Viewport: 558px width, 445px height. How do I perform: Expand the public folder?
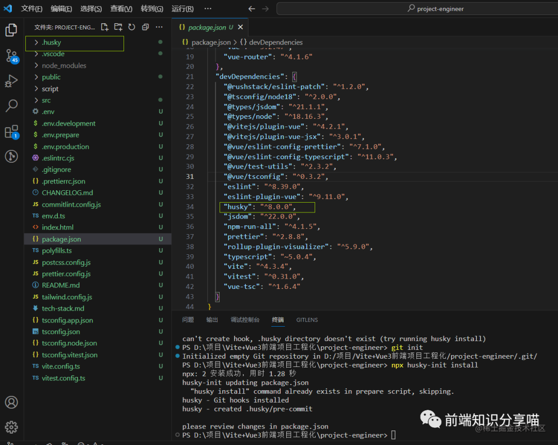98,77
